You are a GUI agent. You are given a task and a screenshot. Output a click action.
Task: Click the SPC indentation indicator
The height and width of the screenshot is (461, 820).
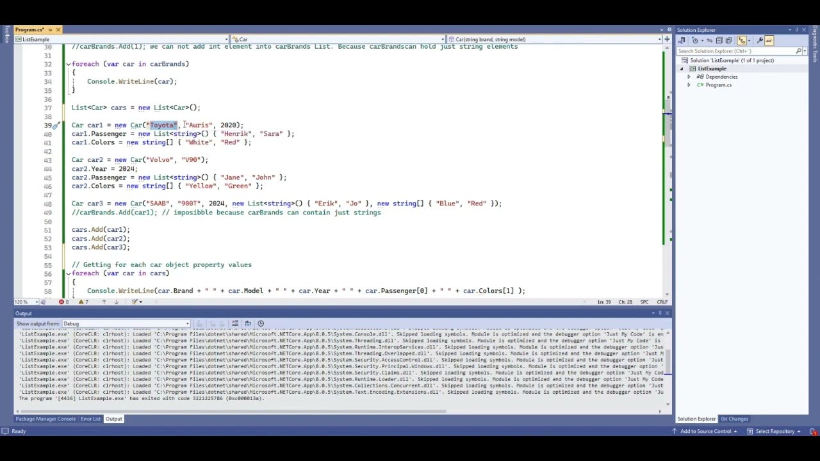(644, 302)
